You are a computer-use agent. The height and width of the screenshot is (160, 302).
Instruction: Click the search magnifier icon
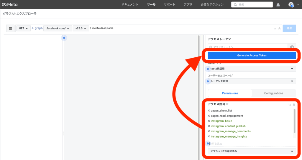tap(235, 5)
